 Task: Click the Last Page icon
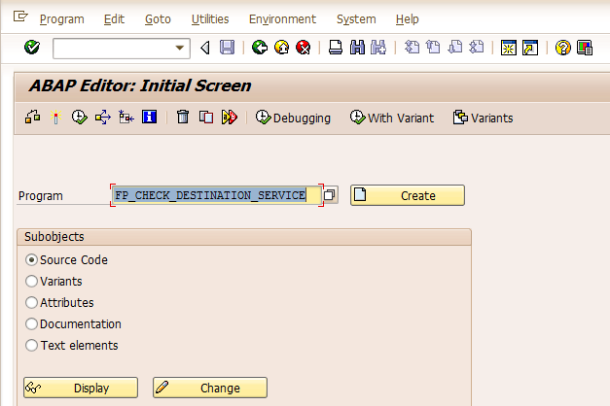[x=476, y=48]
